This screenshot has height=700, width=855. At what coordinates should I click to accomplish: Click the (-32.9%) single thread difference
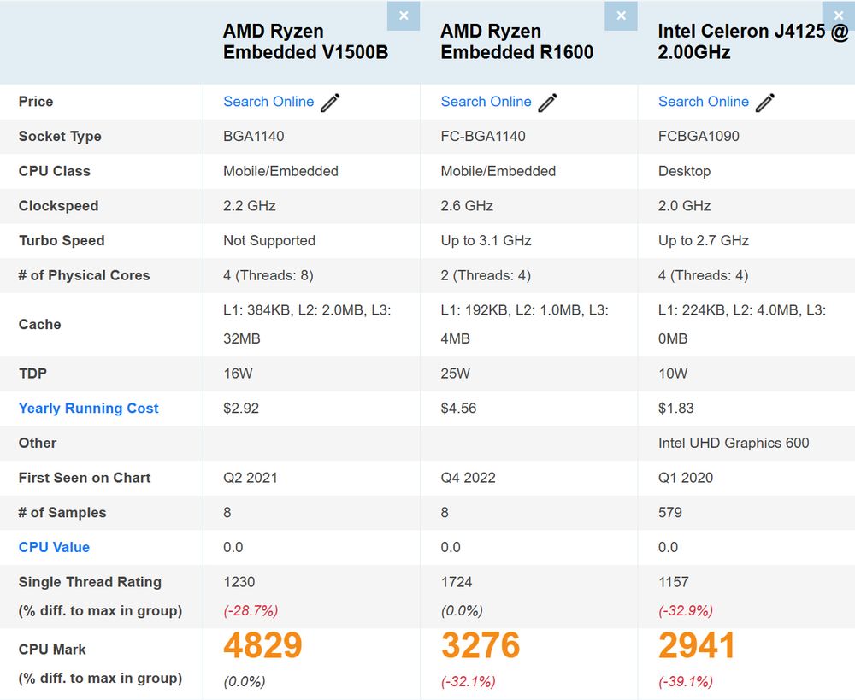686,610
